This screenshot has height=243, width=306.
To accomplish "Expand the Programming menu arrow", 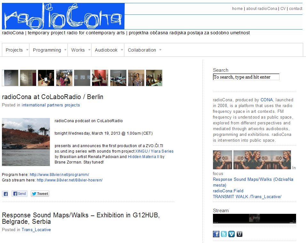I will [65, 50].
